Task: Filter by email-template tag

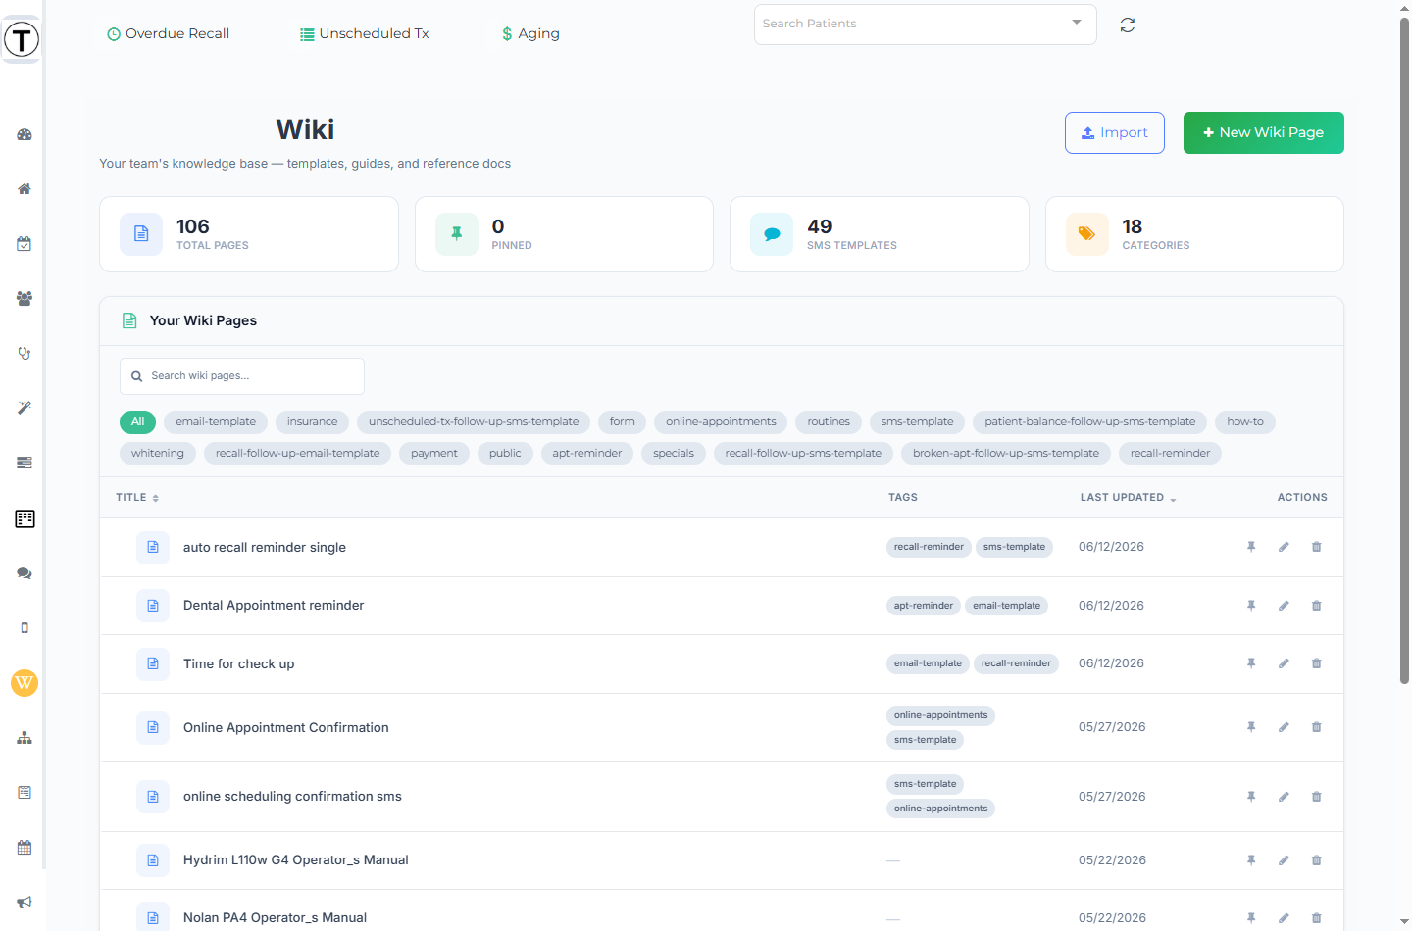Action: 216,422
